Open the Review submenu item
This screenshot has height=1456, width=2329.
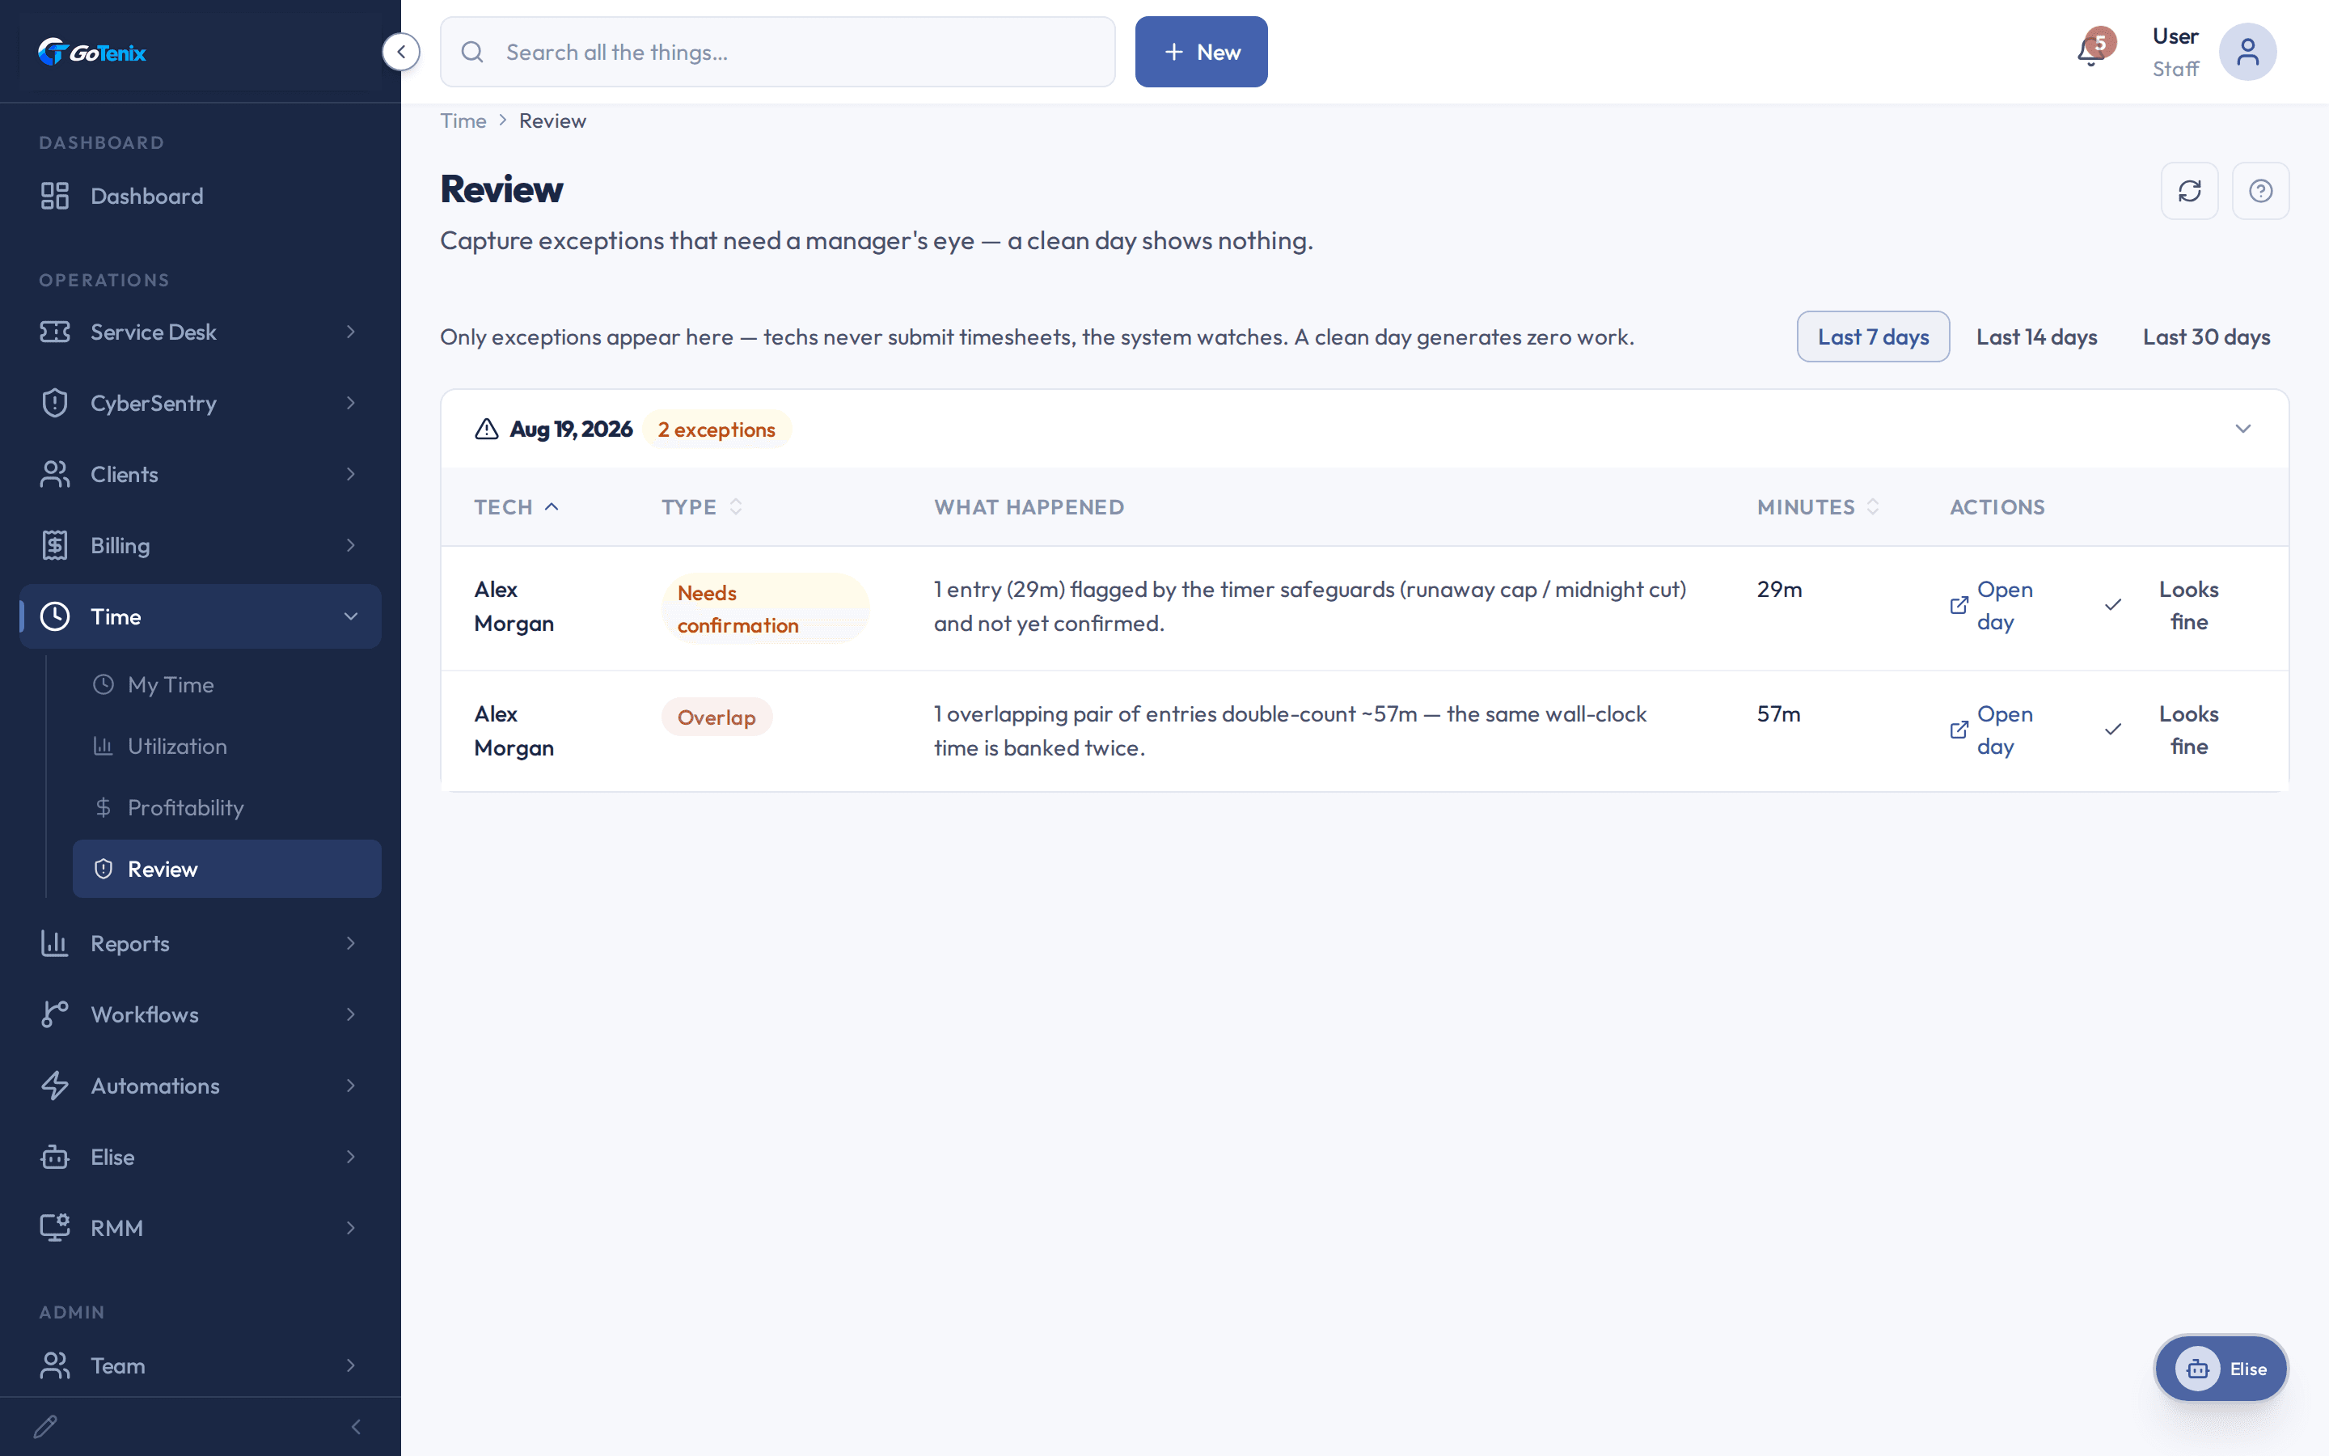(x=227, y=869)
